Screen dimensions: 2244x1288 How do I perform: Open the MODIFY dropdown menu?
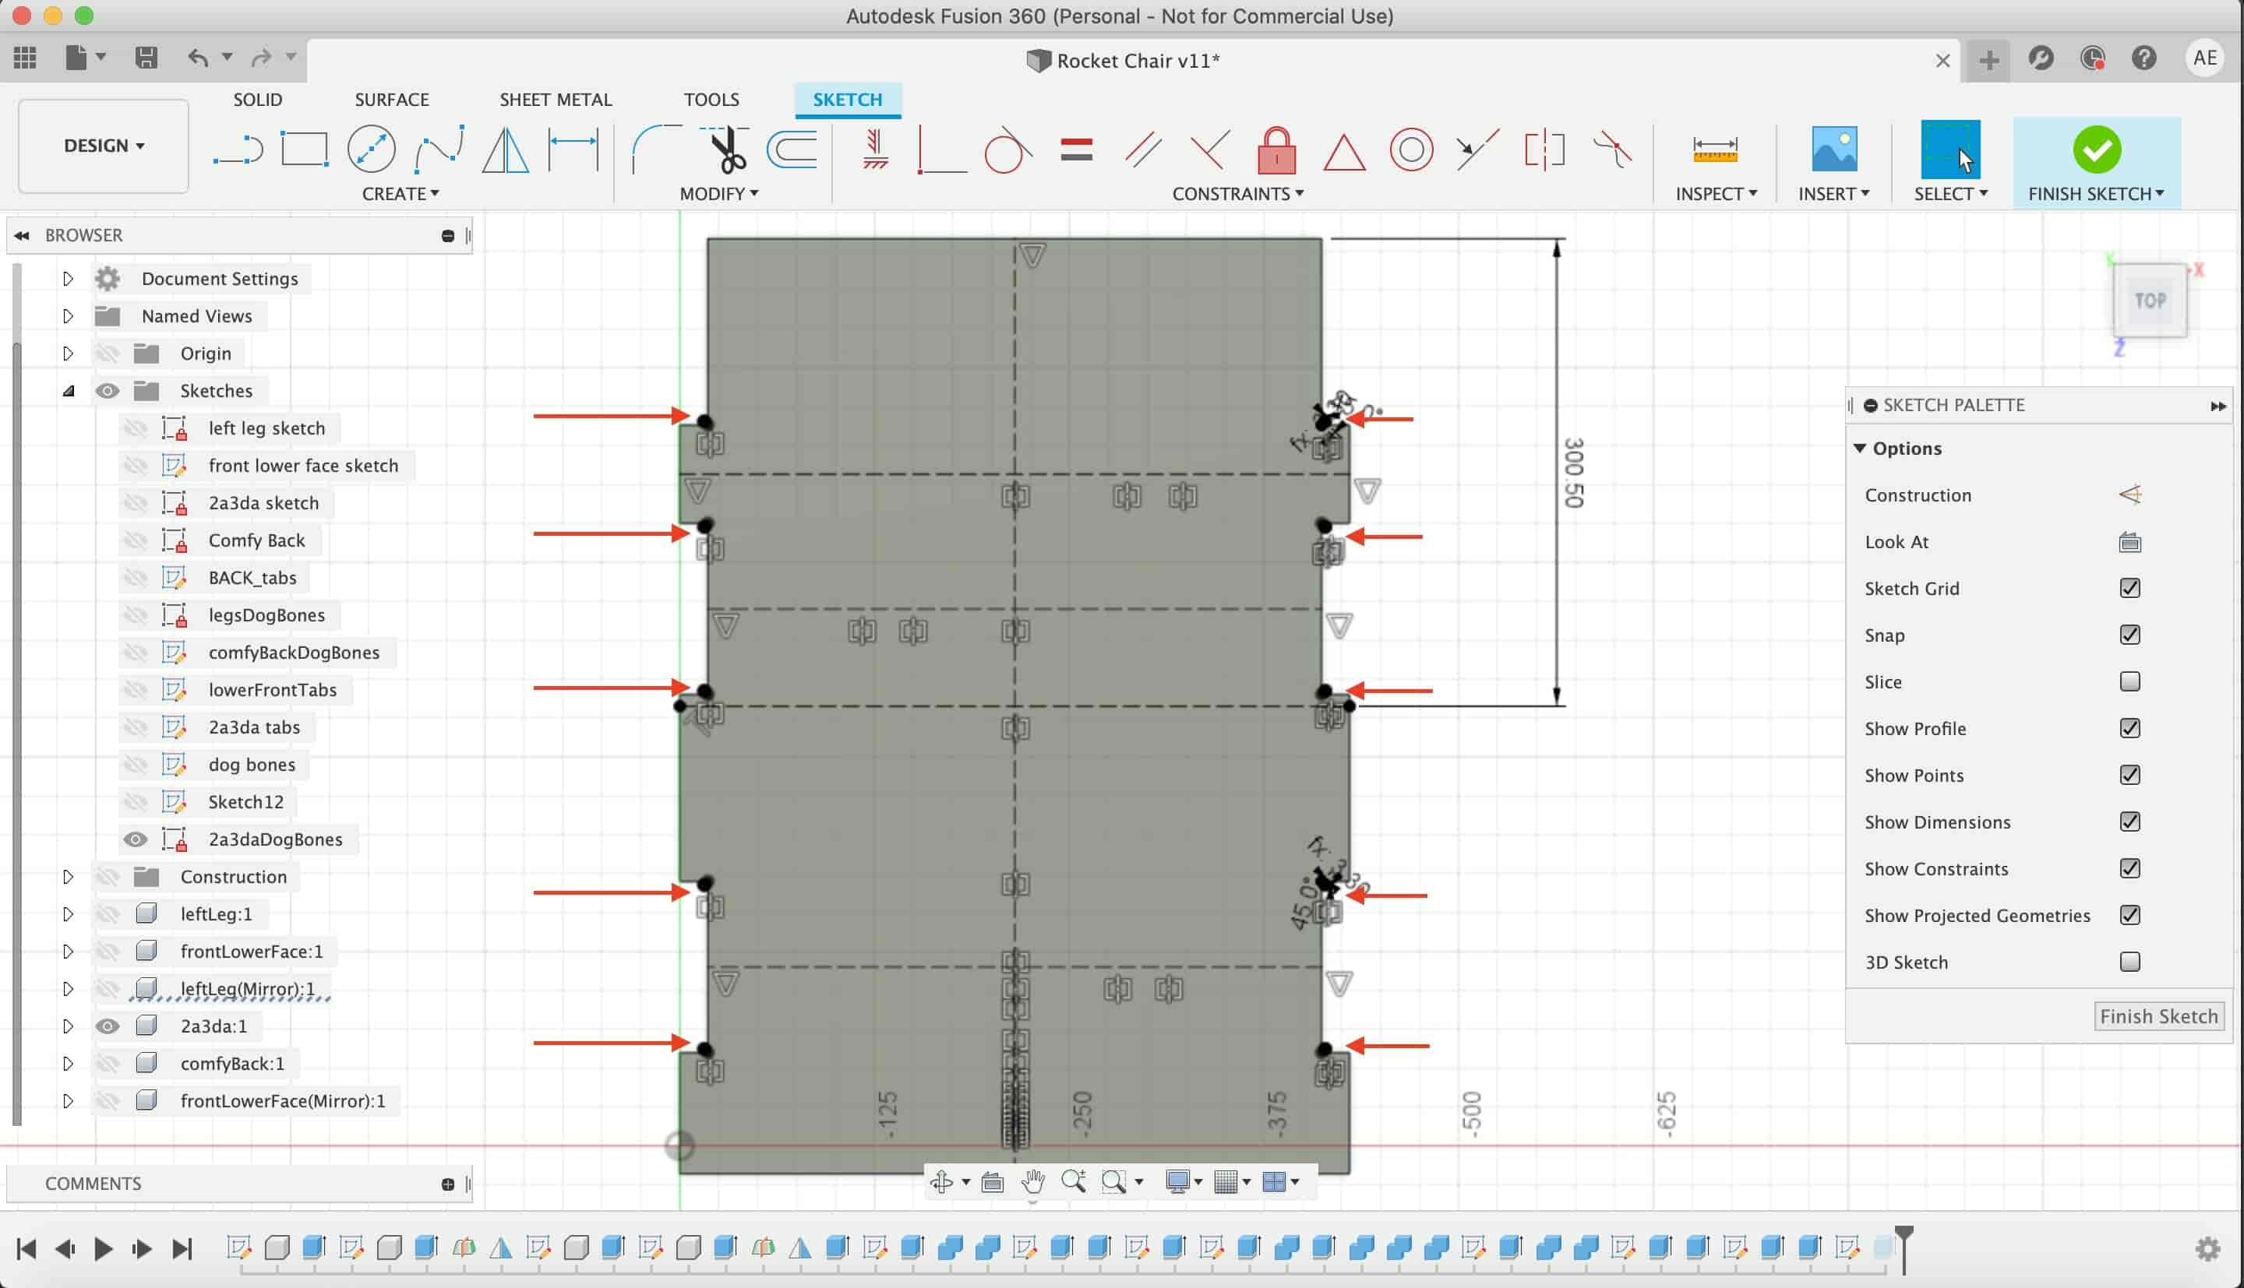718,194
